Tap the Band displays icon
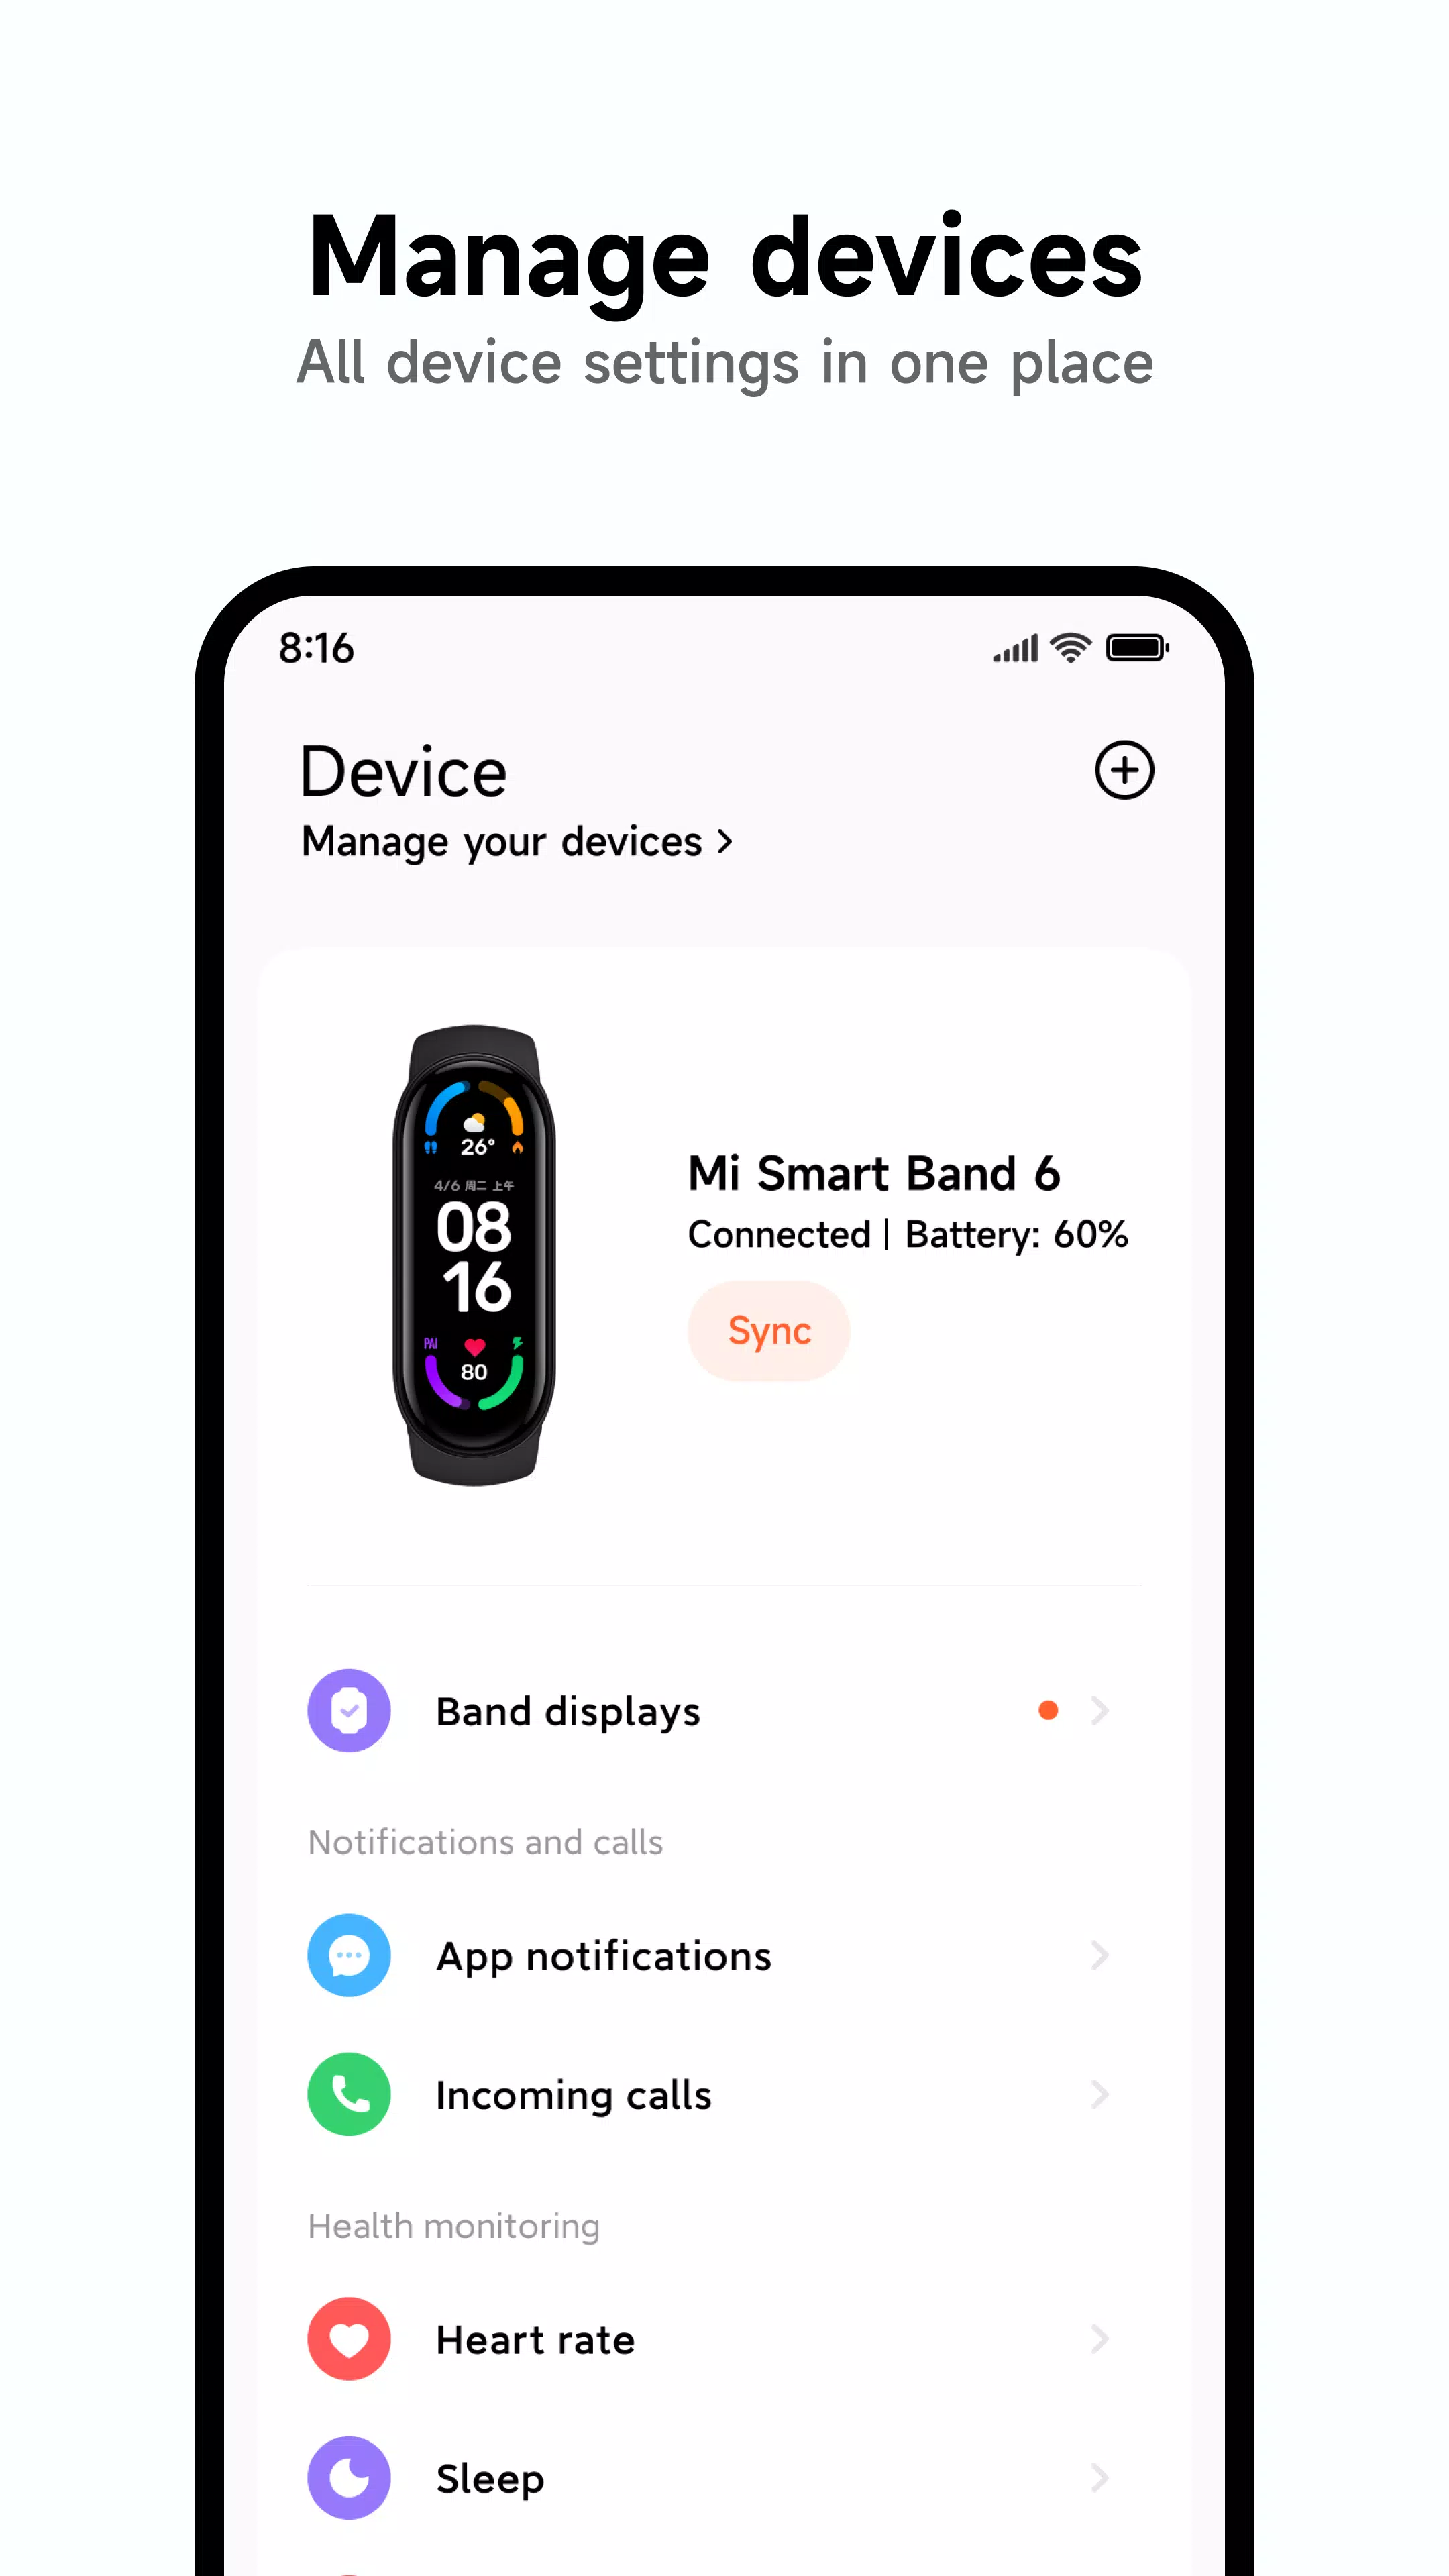The width and height of the screenshot is (1449, 2576). coord(349,1709)
